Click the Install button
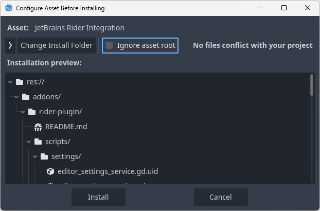 (98, 197)
